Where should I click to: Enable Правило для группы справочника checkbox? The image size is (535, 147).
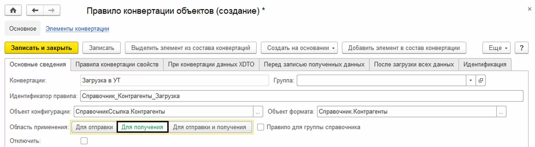coord(261,127)
